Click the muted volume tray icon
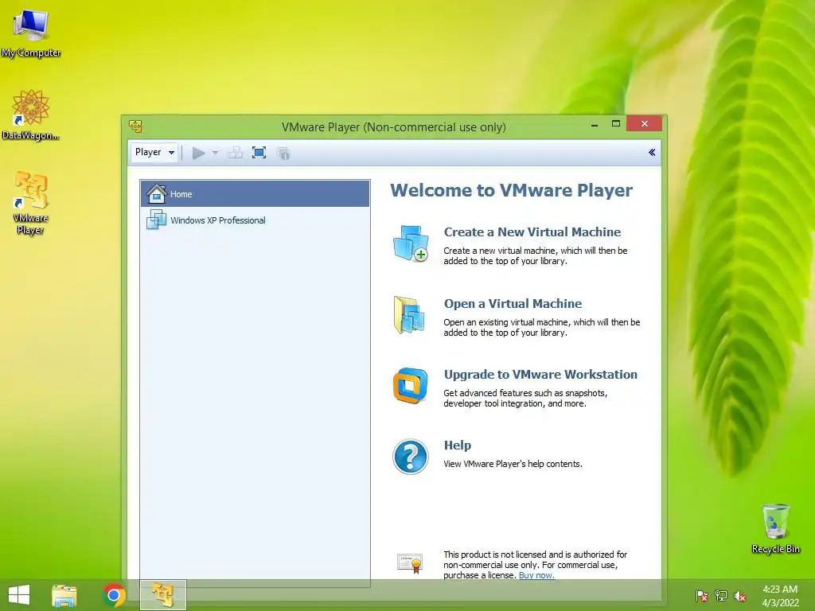Image resolution: width=815 pixels, height=611 pixels. (x=740, y=596)
